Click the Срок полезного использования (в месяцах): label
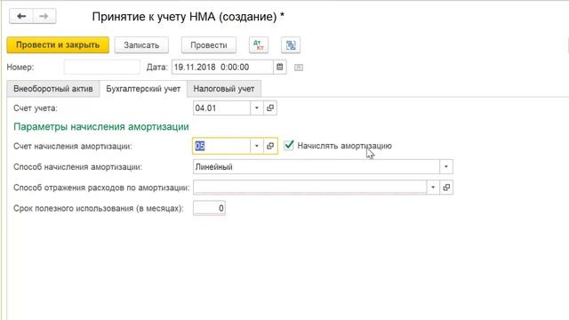Viewport: 569px width, 320px height. point(99,209)
